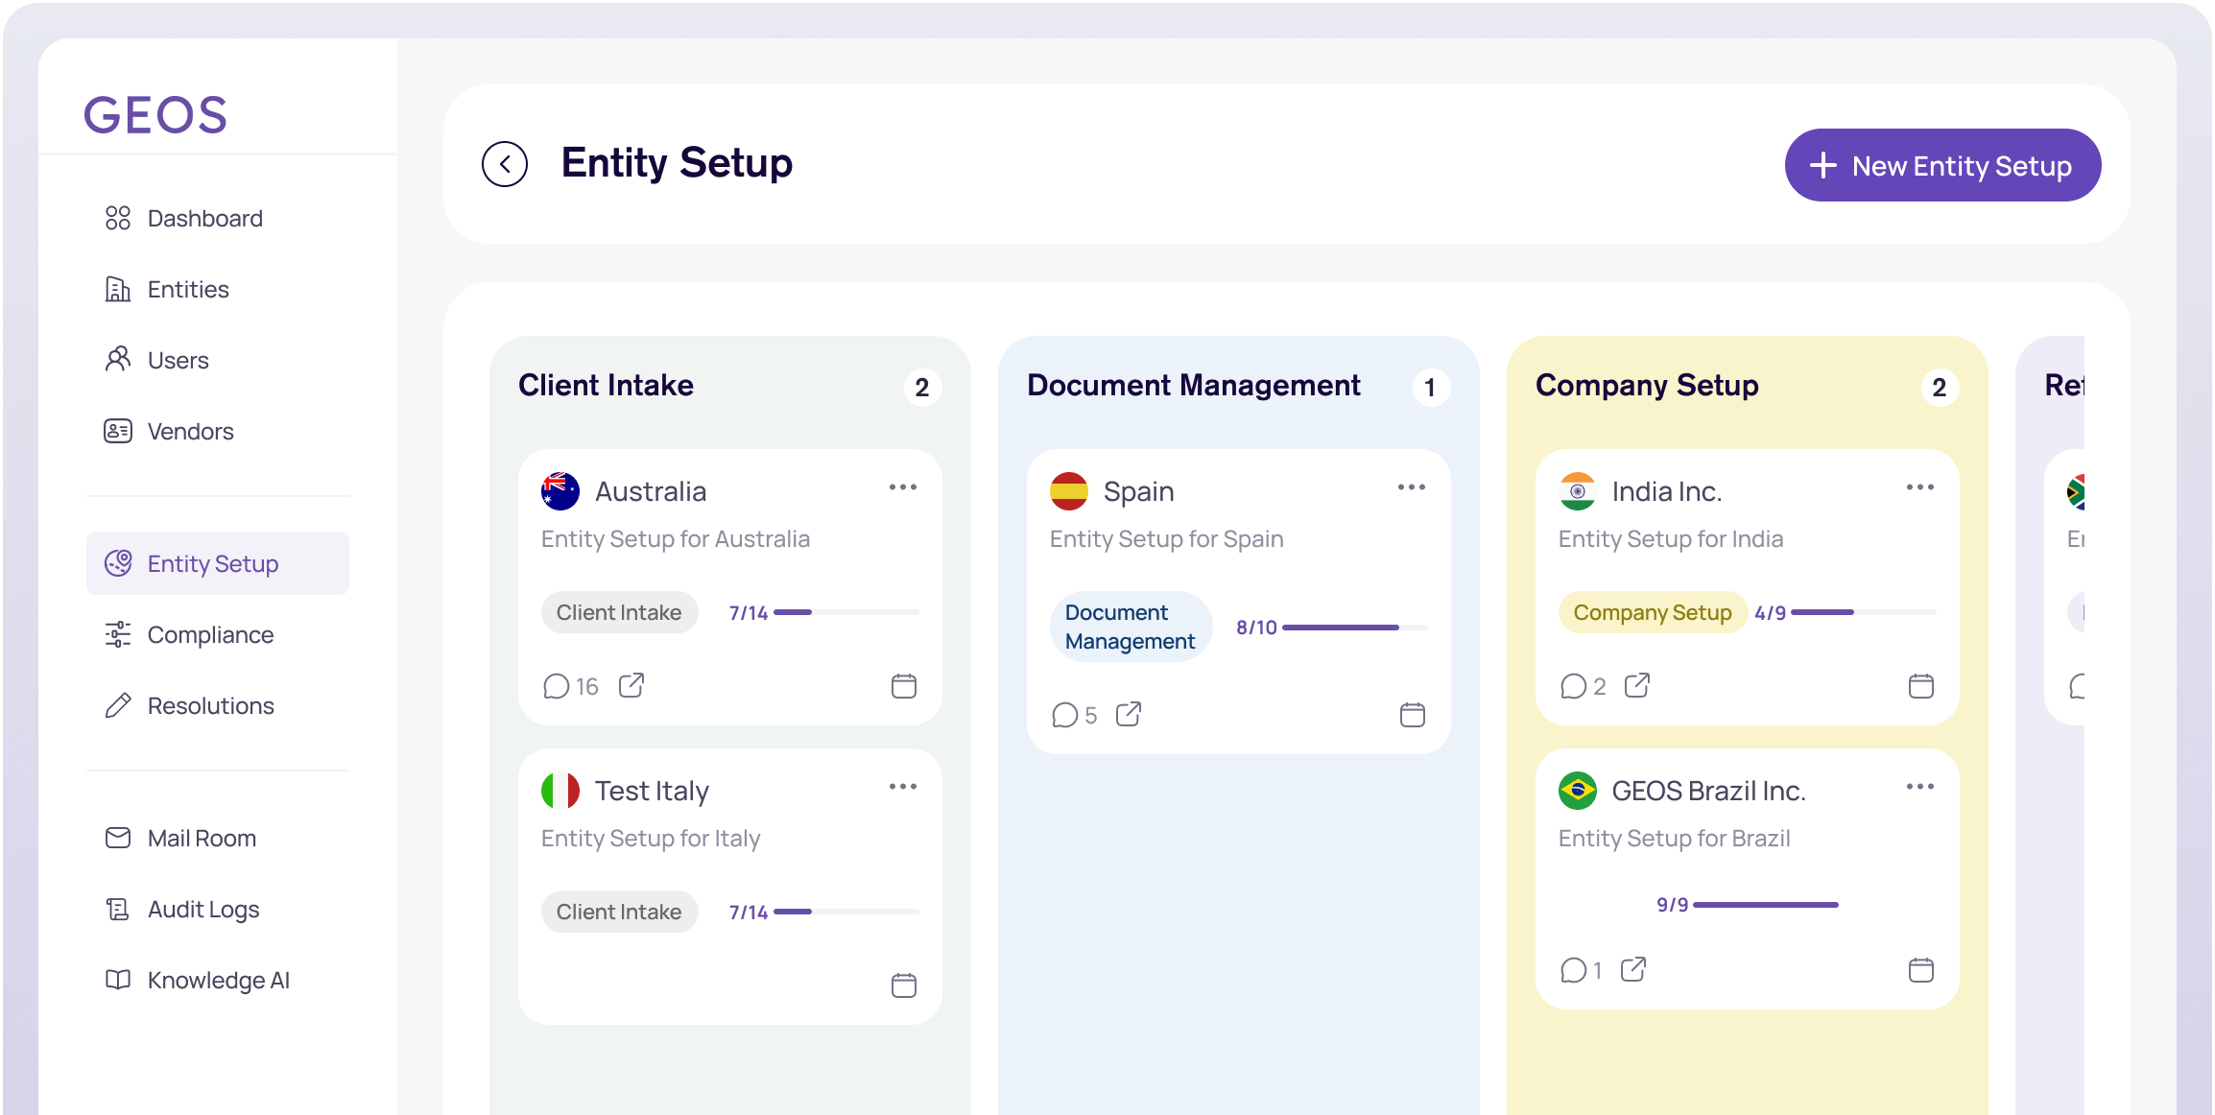The height and width of the screenshot is (1115, 2215).
Task: Open the calendar icon on India Inc. card
Action: click(1921, 686)
